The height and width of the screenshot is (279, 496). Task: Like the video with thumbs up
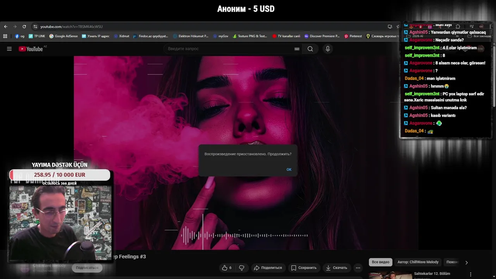[227, 268]
